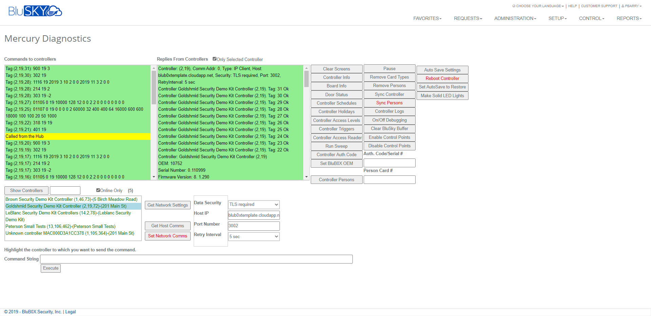
Task: Click the Reboot Controller button
Action: point(442,78)
